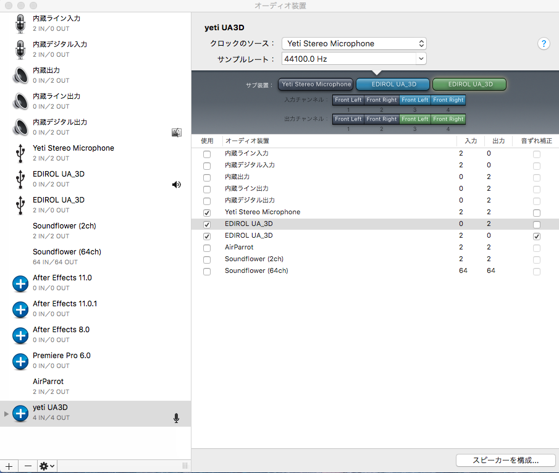Click the system alert Finder icon on 内蔵デジタル出力
Image resolution: width=559 pixels, height=473 pixels.
click(x=177, y=133)
